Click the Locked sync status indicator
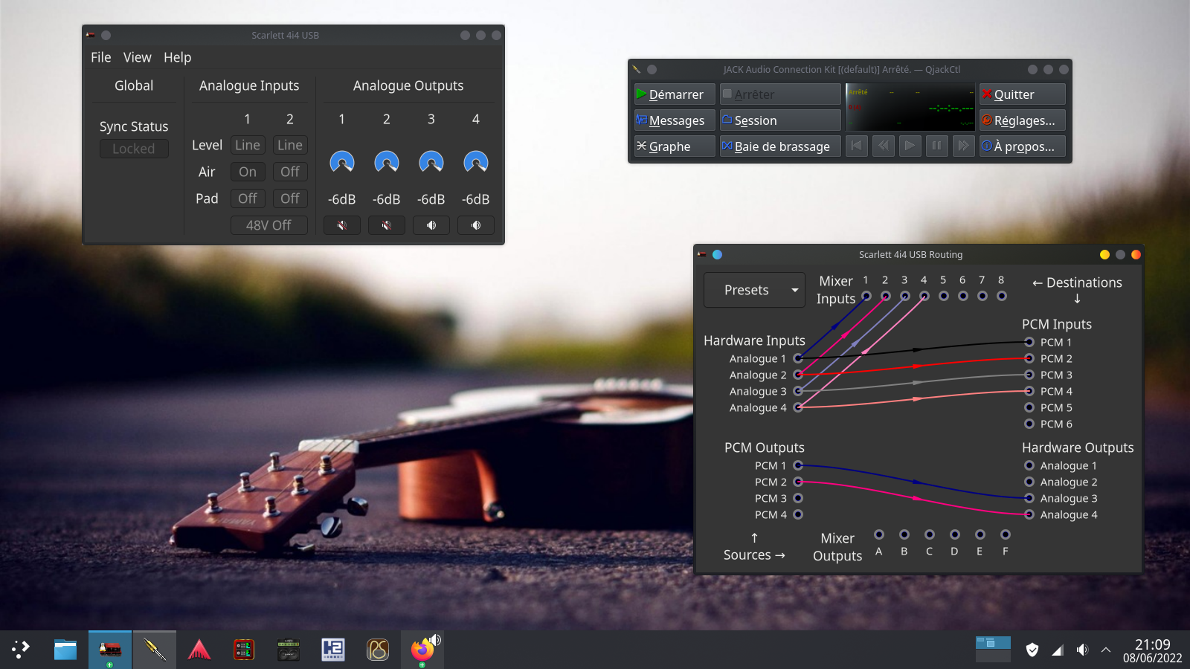Screen dimensions: 1190x669 click(x=134, y=149)
